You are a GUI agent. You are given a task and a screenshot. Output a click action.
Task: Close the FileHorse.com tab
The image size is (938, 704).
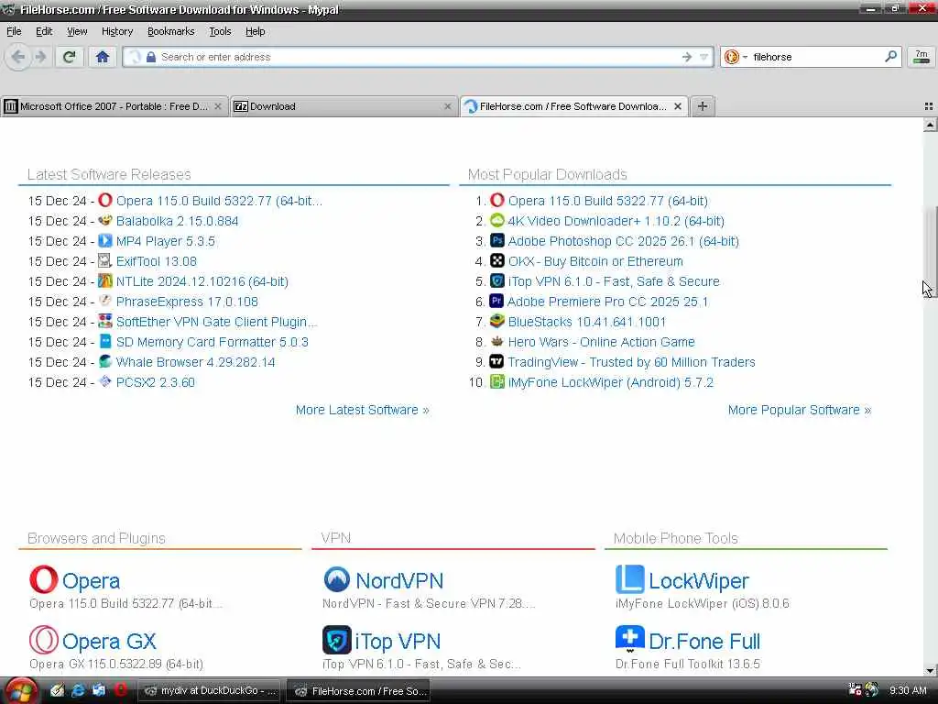pyautogui.click(x=678, y=106)
